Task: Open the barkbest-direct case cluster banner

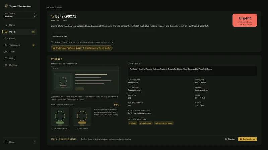Action: [x=82, y=48]
